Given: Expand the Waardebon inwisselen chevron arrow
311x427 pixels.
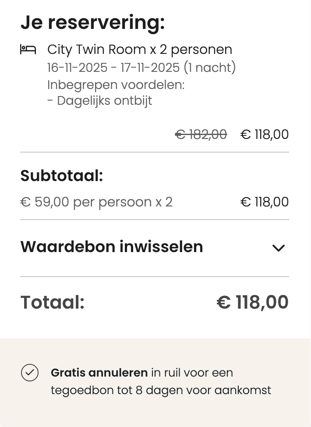Looking at the screenshot, I should (x=278, y=248).
